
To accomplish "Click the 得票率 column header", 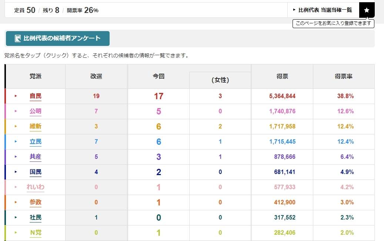I will 343,76.
